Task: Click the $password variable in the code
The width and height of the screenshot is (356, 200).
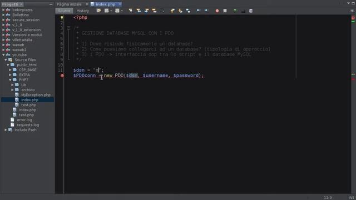Action: [x=186, y=76]
